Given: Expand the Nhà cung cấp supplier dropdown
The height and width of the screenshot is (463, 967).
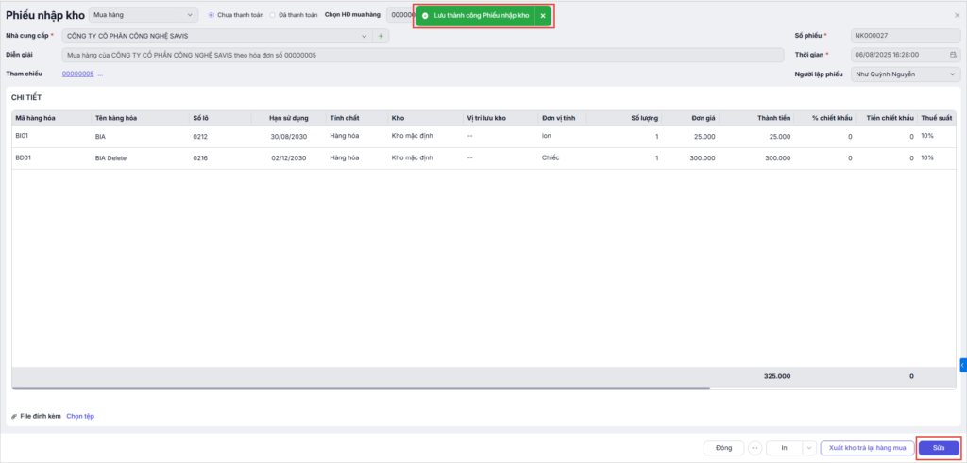Looking at the screenshot, I should (x=365, y=36).
